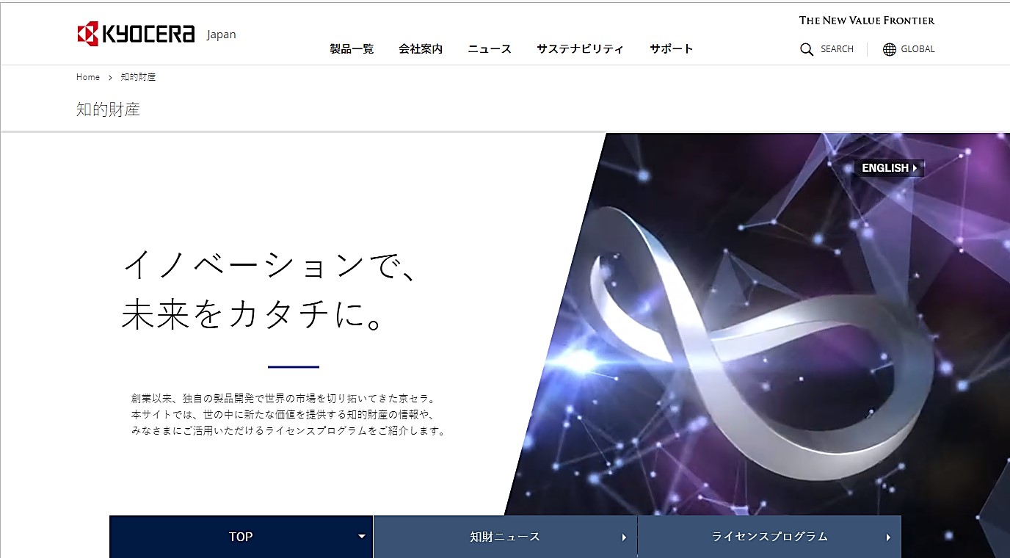This screenshot has width=1010, height=558.
Task: Select the TOP tab
Action: tap(241, 537)
